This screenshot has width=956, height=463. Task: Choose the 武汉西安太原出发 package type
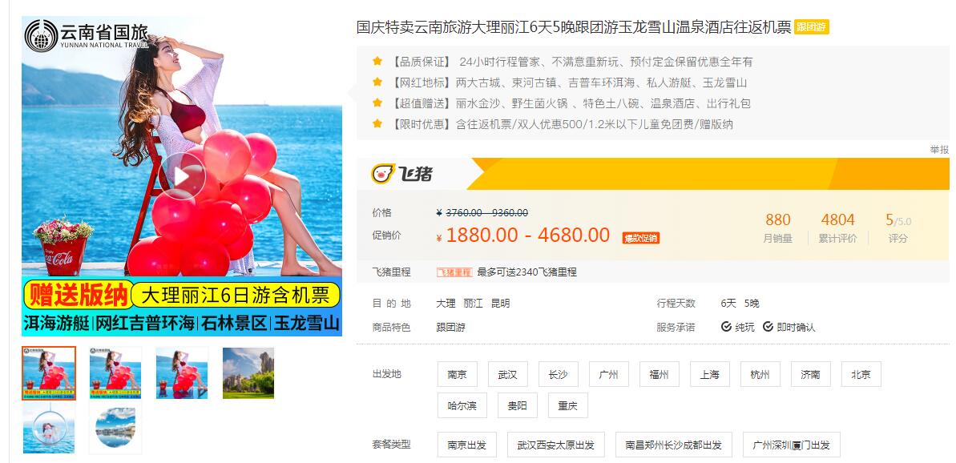pyautogui.click(x=556, y=445)
